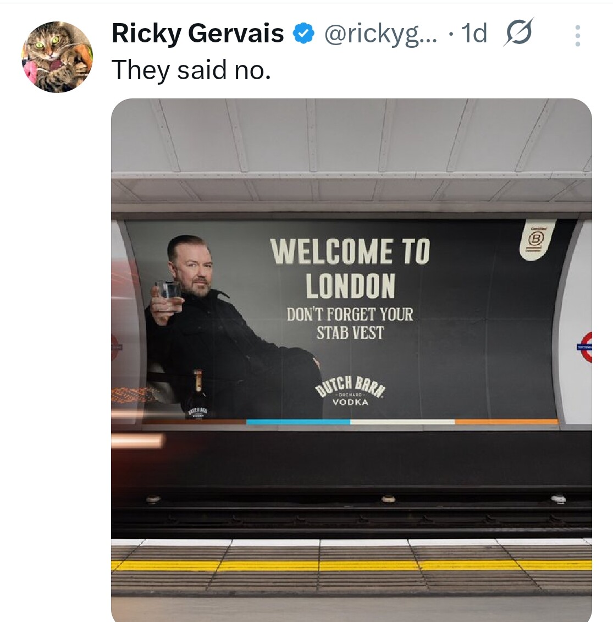The width and height of the screenshot is (613, 622).
Task: Open the 1d timestamp link
Action: tap(474, 33)
